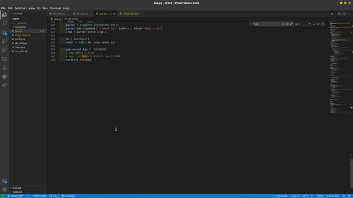
Task: Change indentation via Spaces: 4
Action: click(295, 196)
